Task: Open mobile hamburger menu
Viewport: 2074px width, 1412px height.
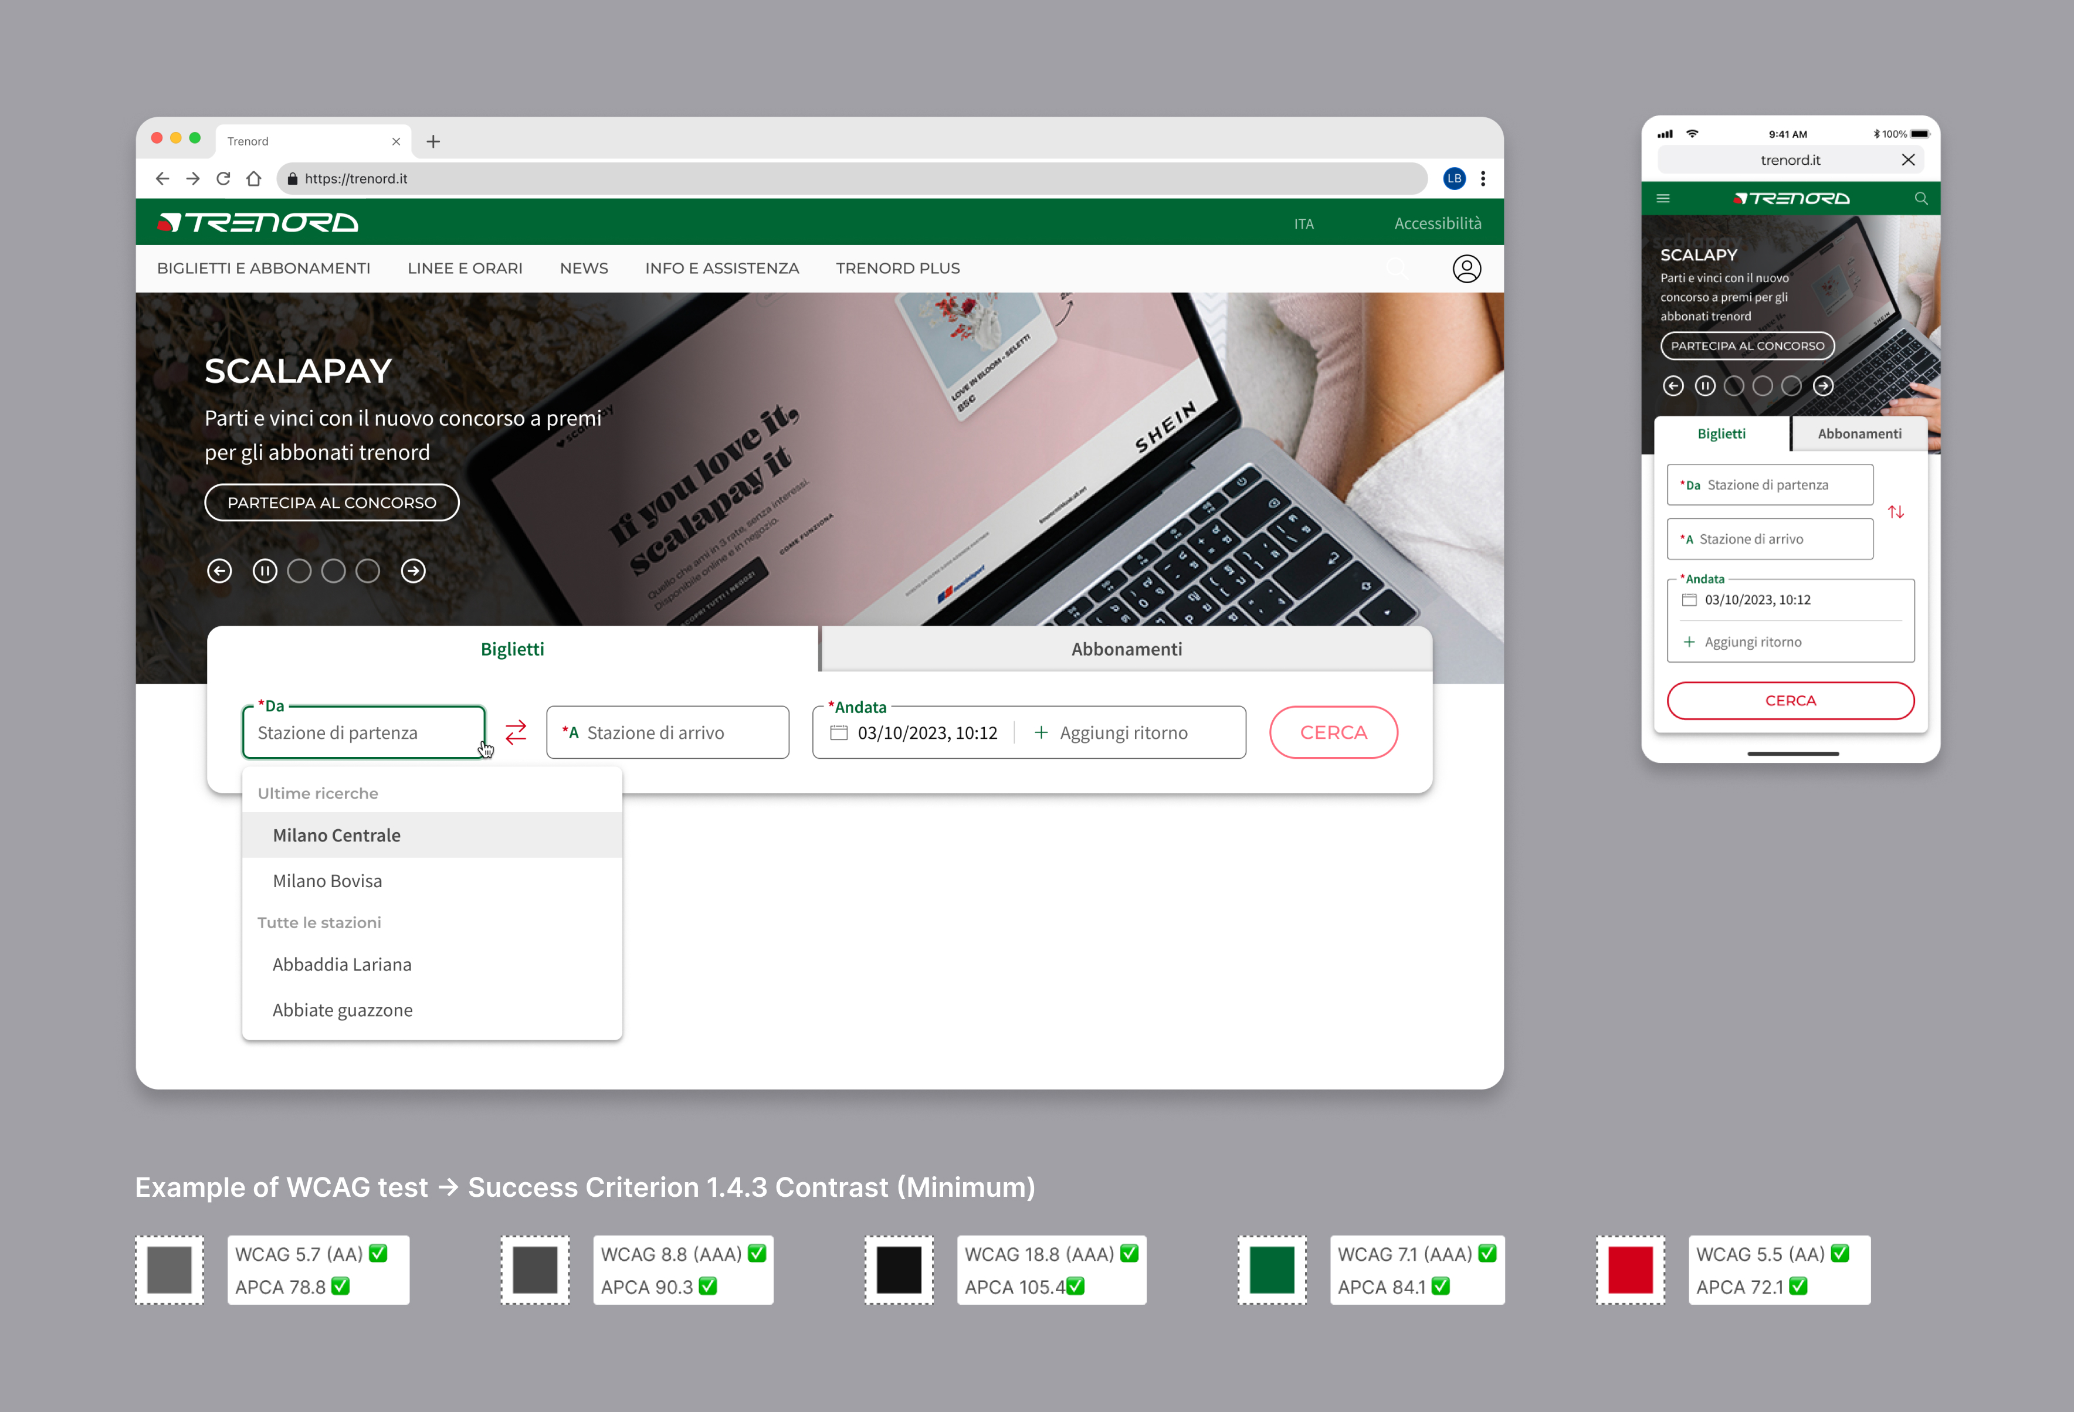Action: pos(1663,198)
